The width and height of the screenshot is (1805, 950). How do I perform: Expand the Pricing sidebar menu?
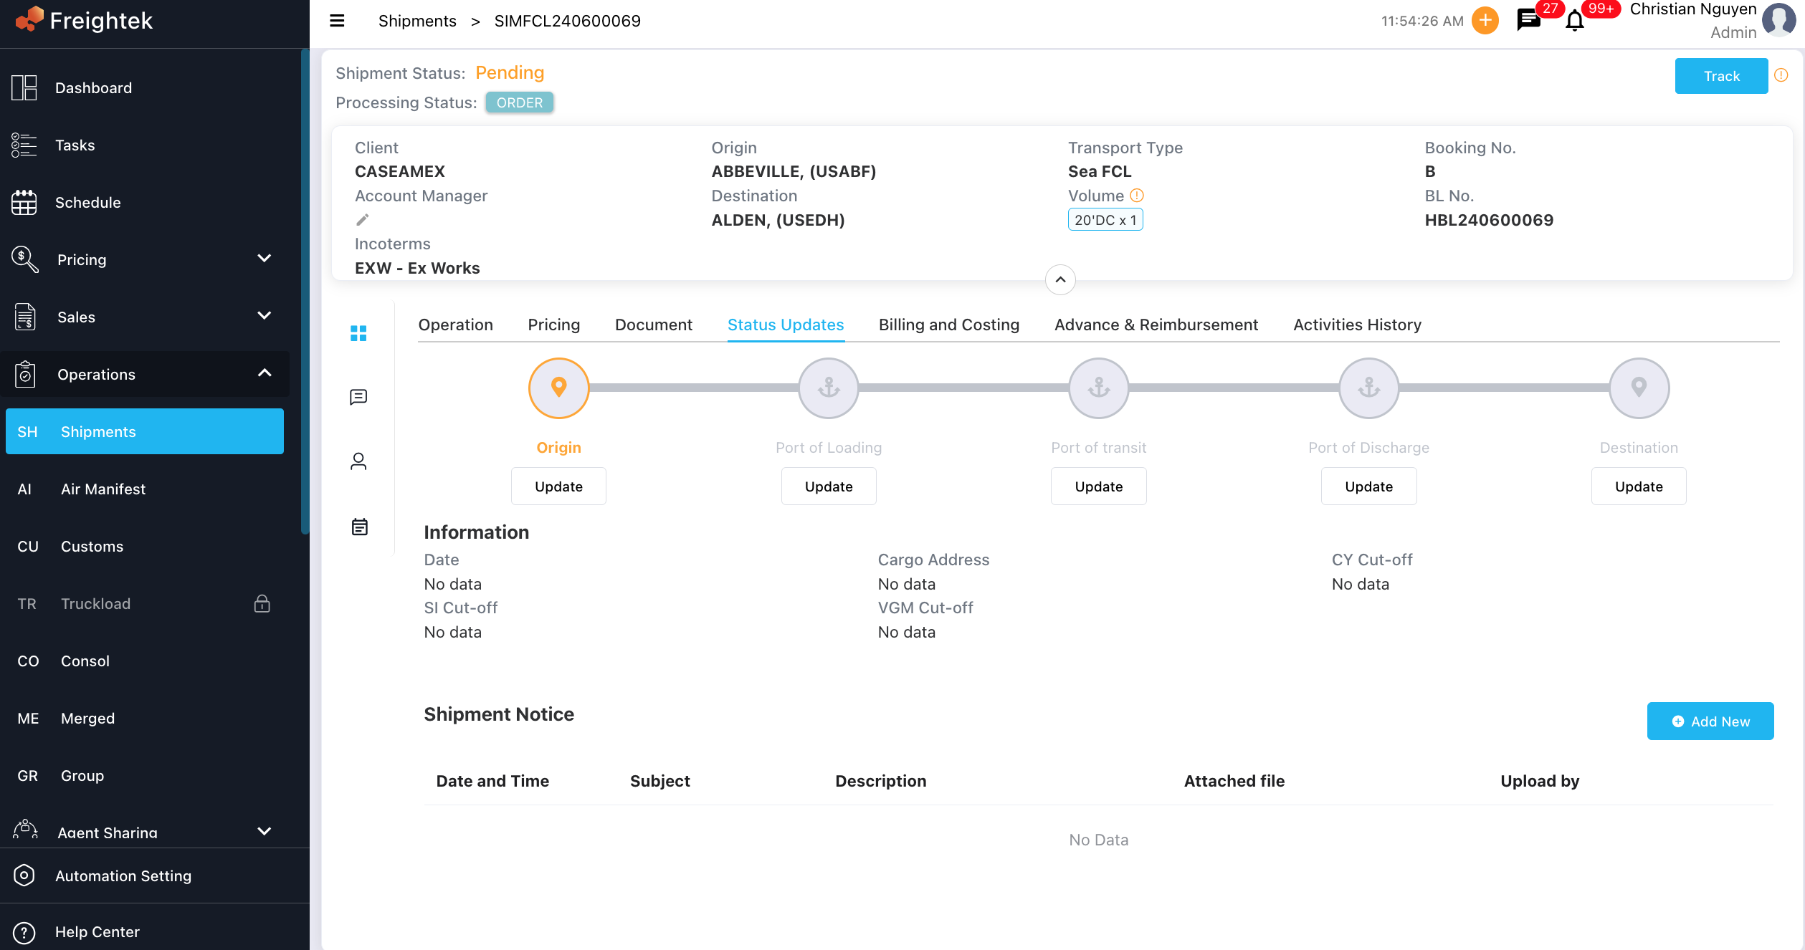pyautogui.click(x=264, y=259)
